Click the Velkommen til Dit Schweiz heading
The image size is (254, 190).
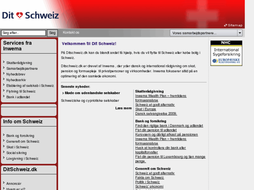(x=89, y=44)
